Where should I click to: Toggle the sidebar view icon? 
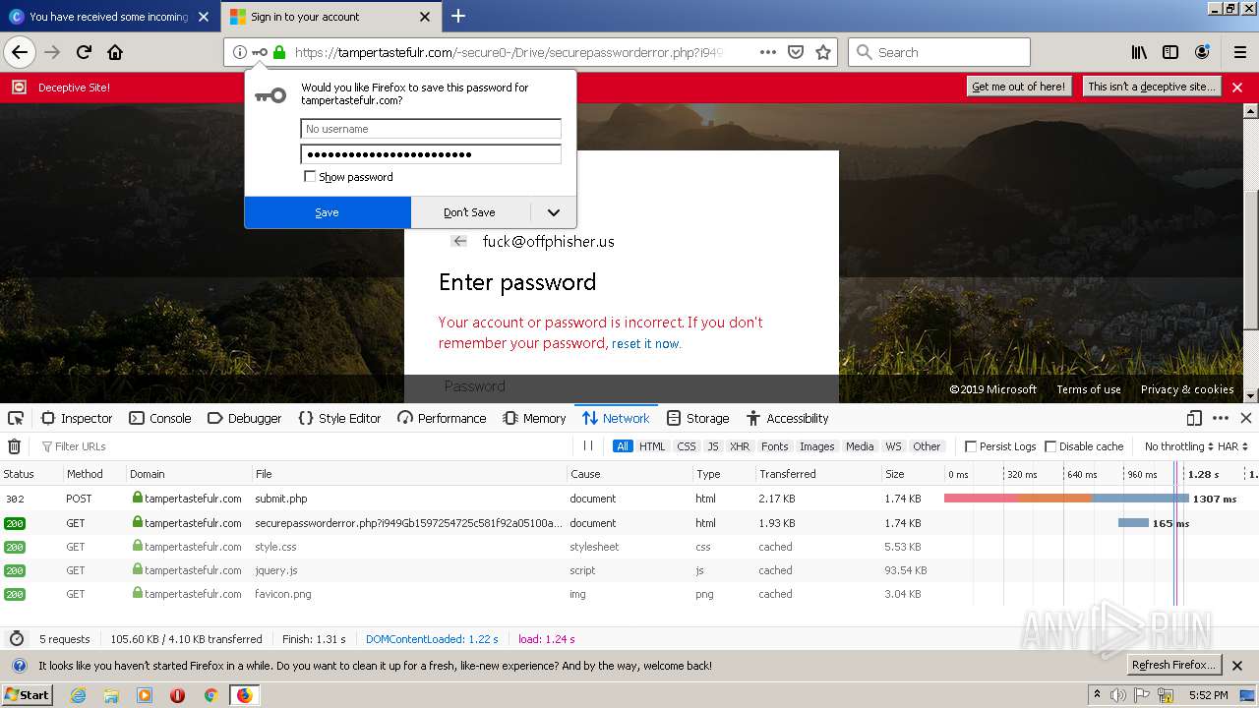[1170, 52]
